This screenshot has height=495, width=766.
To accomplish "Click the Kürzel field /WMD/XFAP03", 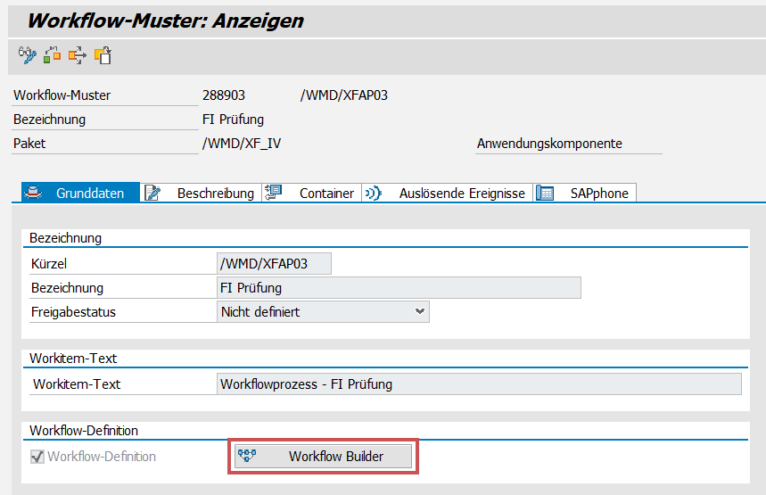I will tap(274, 263).
